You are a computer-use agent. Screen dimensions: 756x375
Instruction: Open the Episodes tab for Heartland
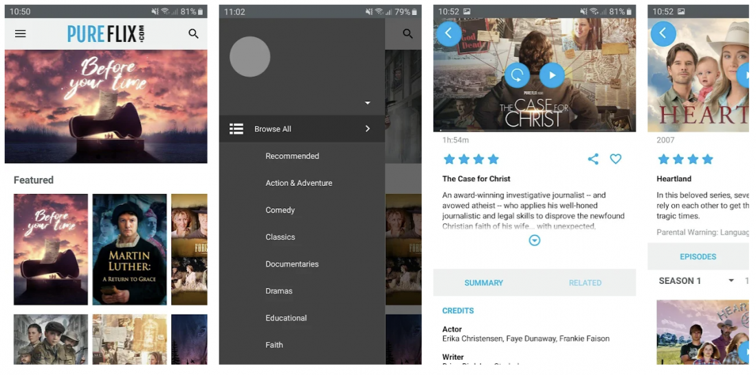(x=698, y=256)
